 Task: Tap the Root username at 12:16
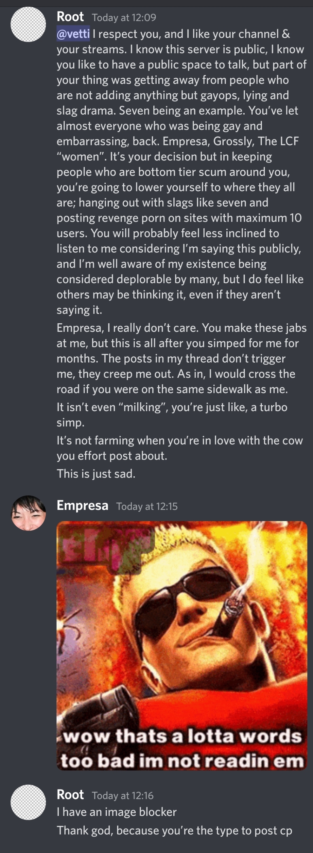[x=70, y=795]
